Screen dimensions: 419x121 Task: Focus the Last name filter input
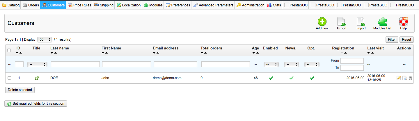[x=75, y=64]
